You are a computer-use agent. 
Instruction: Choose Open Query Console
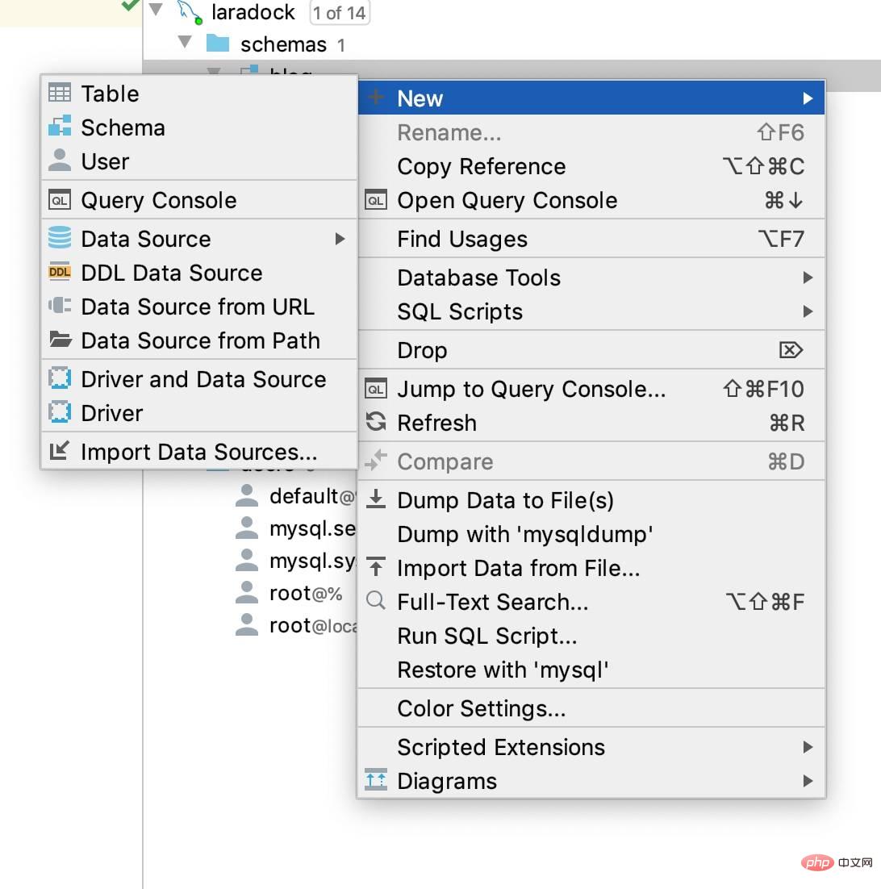click(x=591, y=200)
